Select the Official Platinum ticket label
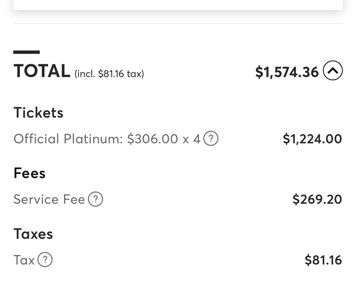Image resolution: width=356 pixels, height=291 pixels. (68, 139)
